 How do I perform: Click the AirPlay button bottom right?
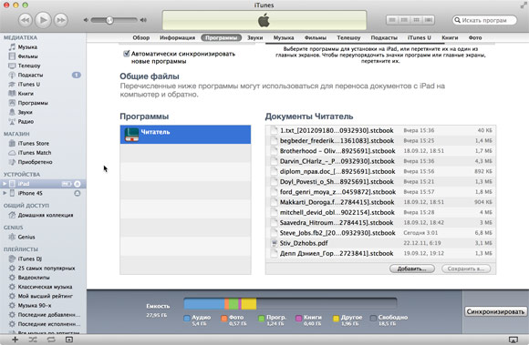point(513,340)
